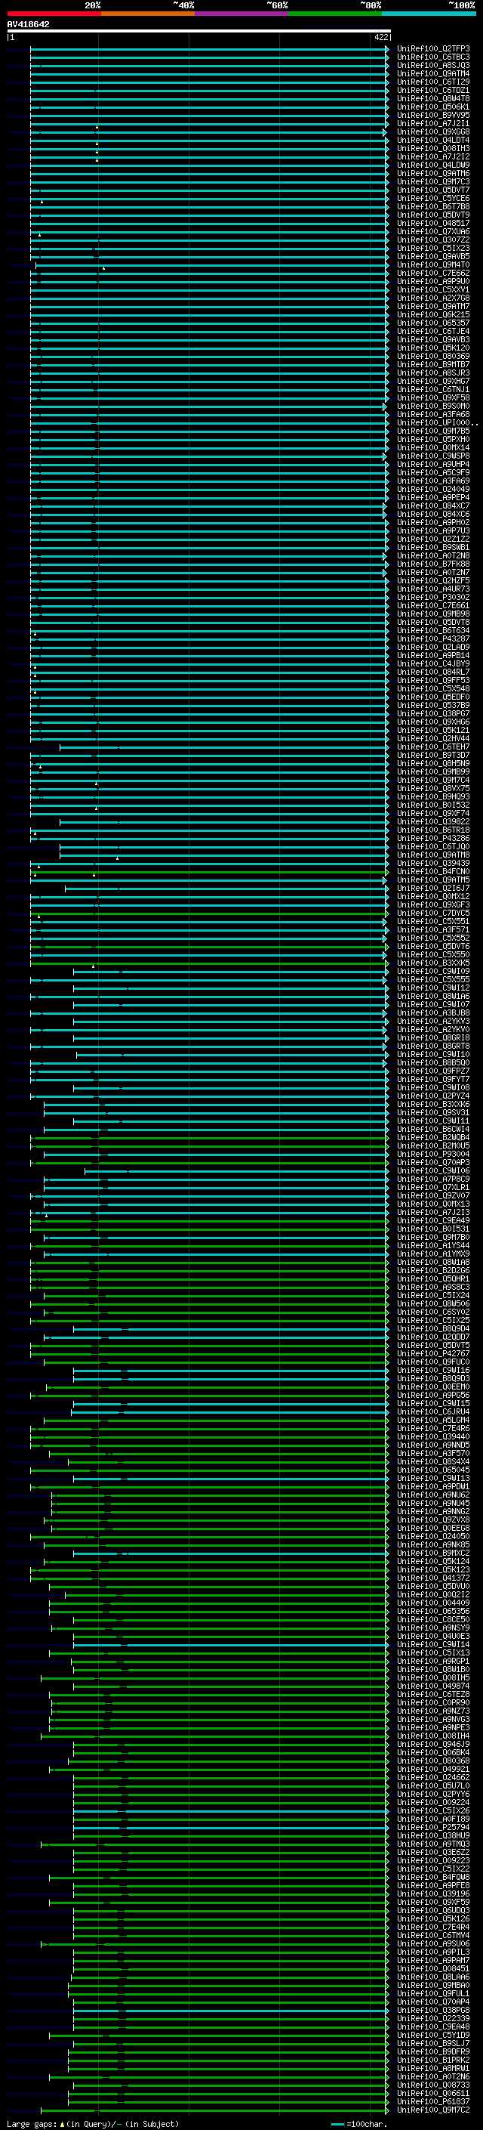Click the 'Large gaps' legend text
Image resolution: width=483 pixels, height=2130 pixels.
32,2123
